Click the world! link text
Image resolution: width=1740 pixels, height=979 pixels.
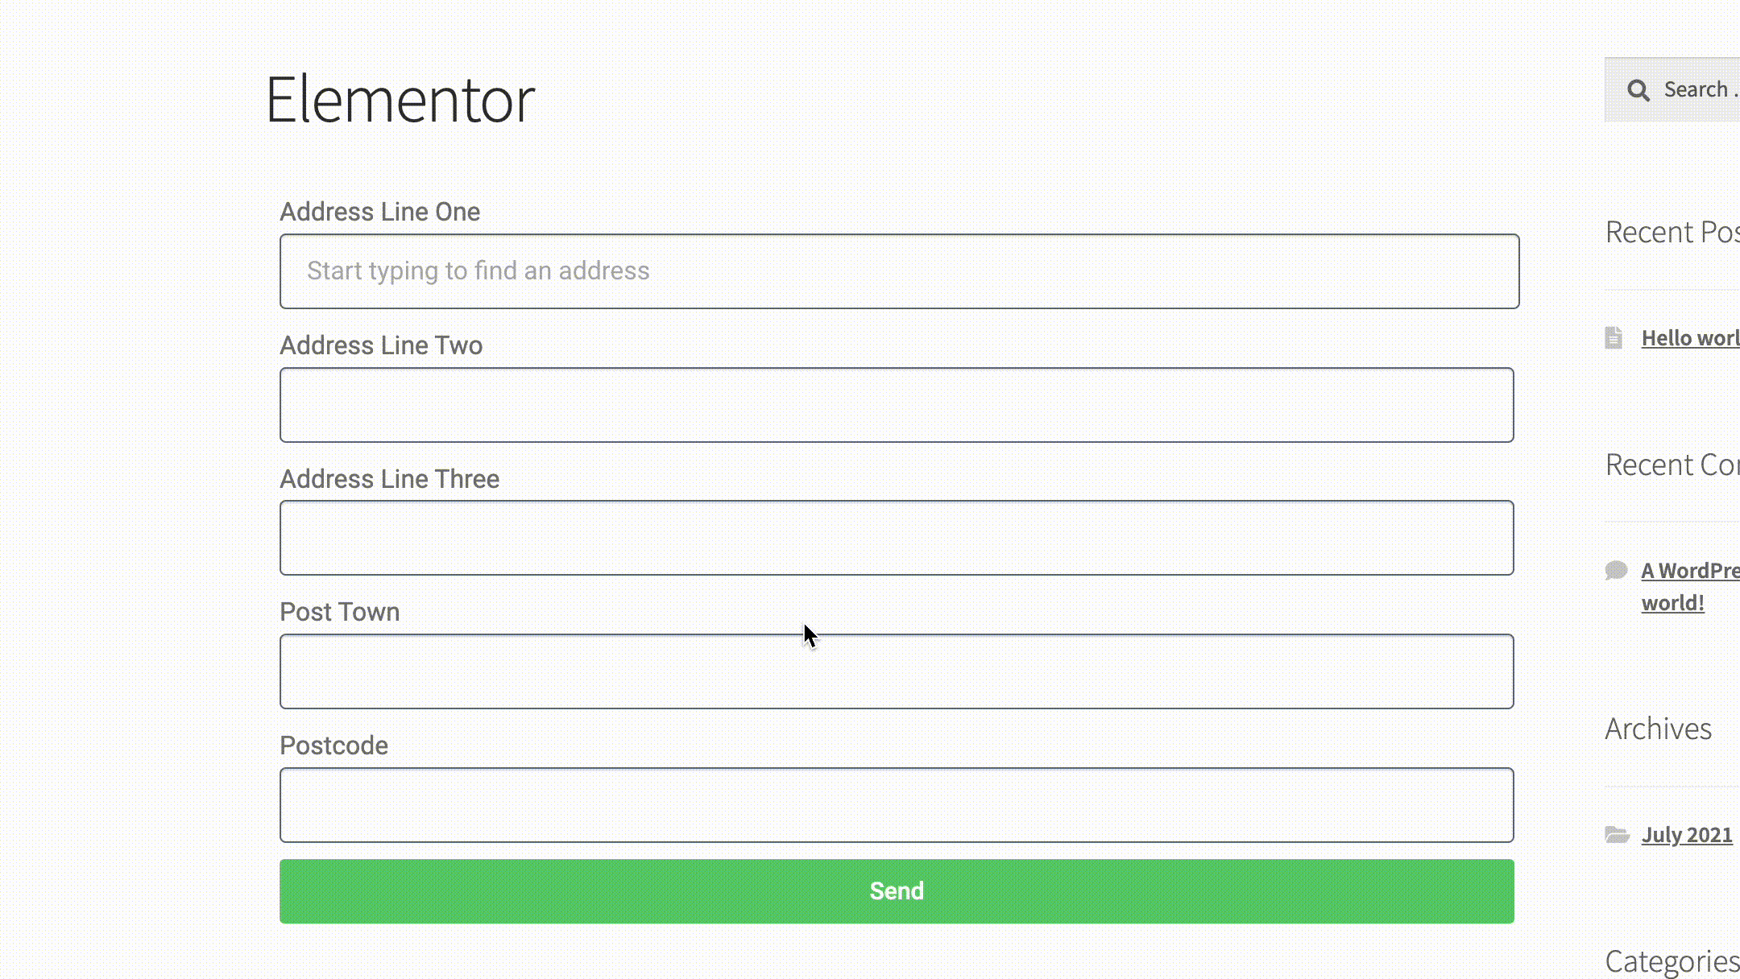click(1672, 603)
